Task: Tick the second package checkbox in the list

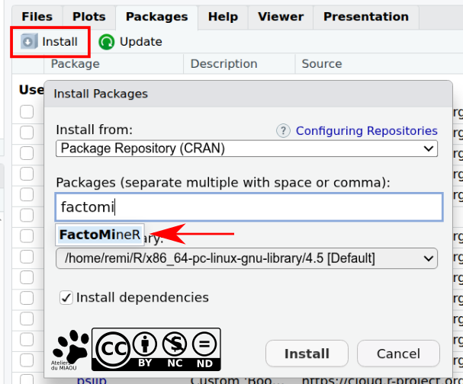Action: 27,133
